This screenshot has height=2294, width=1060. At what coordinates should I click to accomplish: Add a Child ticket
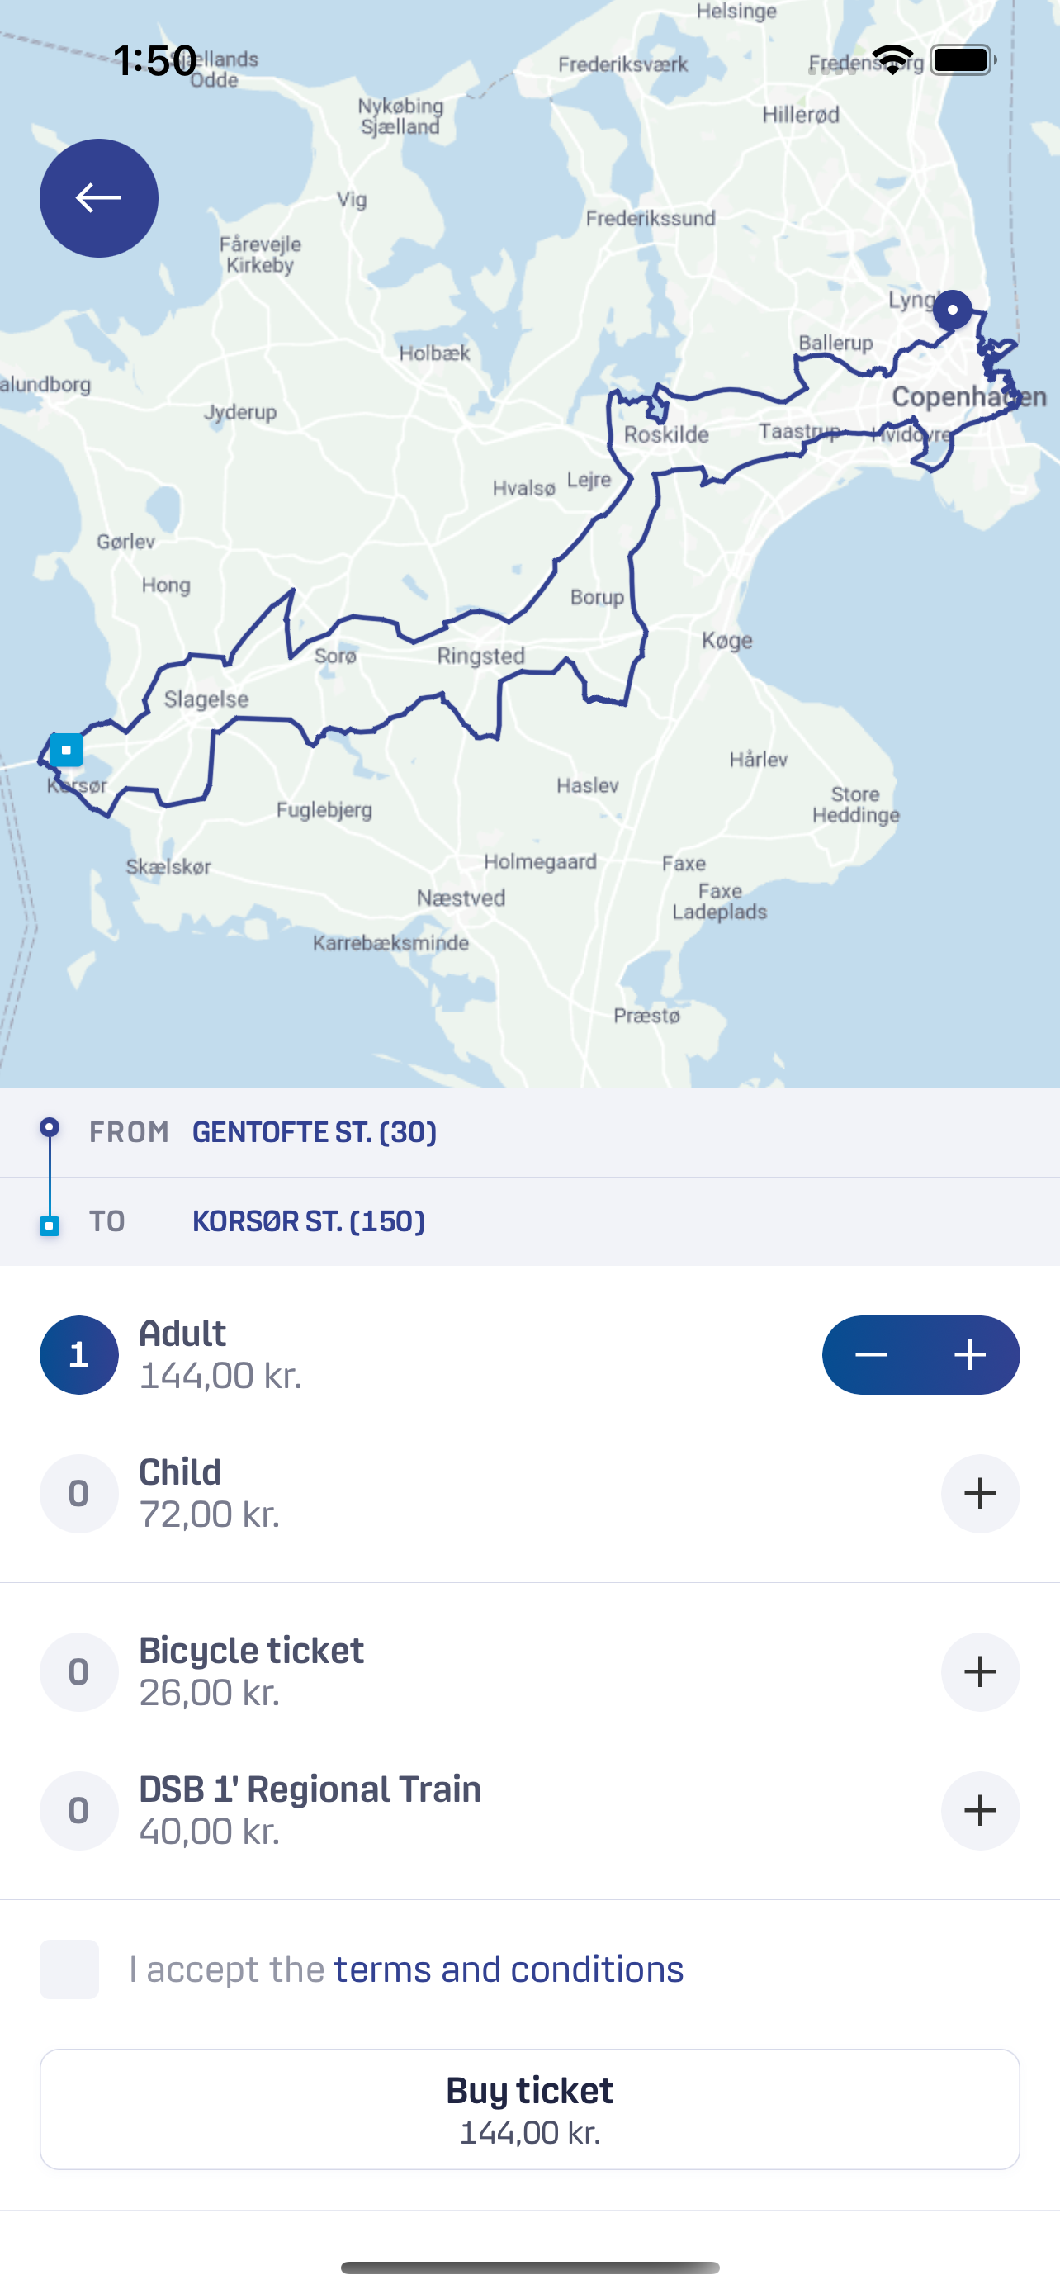coord(980,1494)
